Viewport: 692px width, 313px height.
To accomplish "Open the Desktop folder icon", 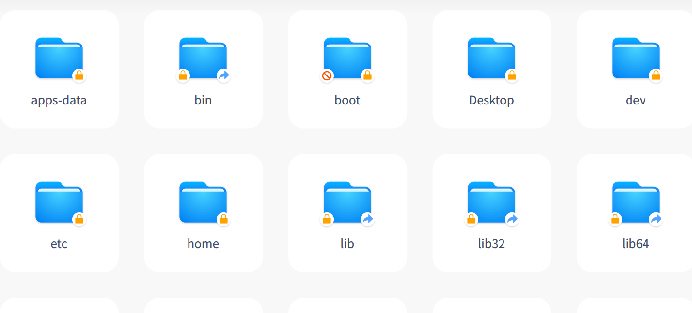I will pyautogui.click(x=491, y=58).
